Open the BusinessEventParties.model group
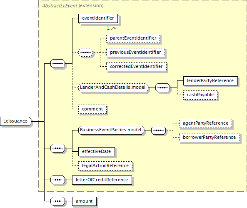The width and height of the screenshot is (247, 208). tap(111, 130)
